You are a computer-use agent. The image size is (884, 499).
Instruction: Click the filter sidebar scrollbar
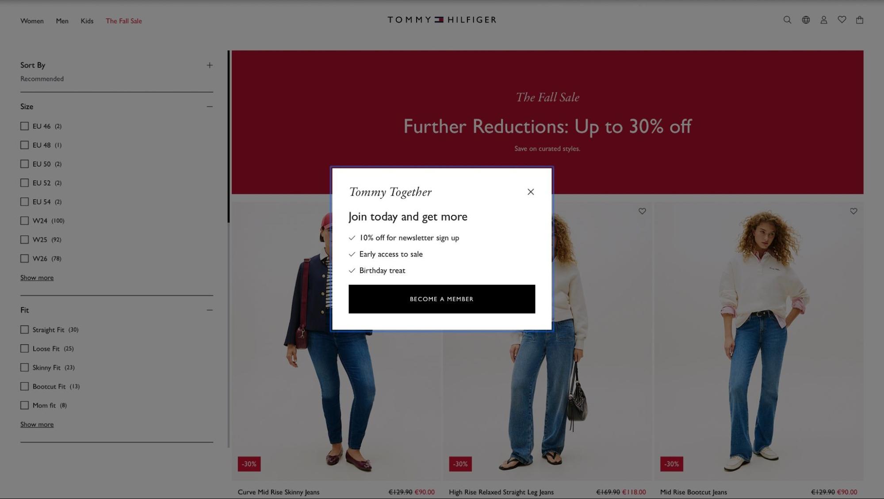[x=229, y=137]
